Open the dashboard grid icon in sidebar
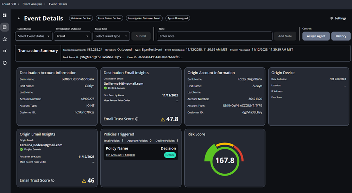The width and height of the screenshot is (352, 193). tap(5, 15)
